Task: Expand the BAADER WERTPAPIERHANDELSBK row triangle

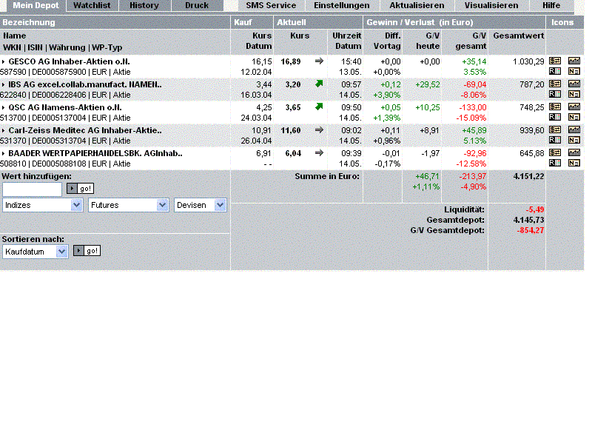Action: pyautogui.click(x=4, y=154)
